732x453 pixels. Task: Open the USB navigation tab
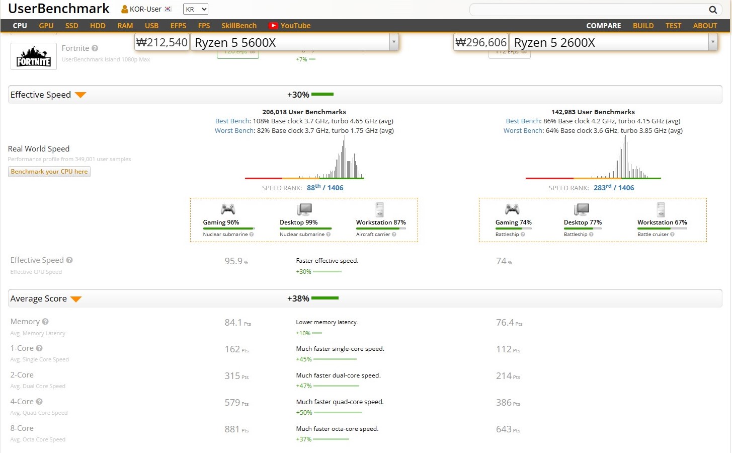pos(151,26)
